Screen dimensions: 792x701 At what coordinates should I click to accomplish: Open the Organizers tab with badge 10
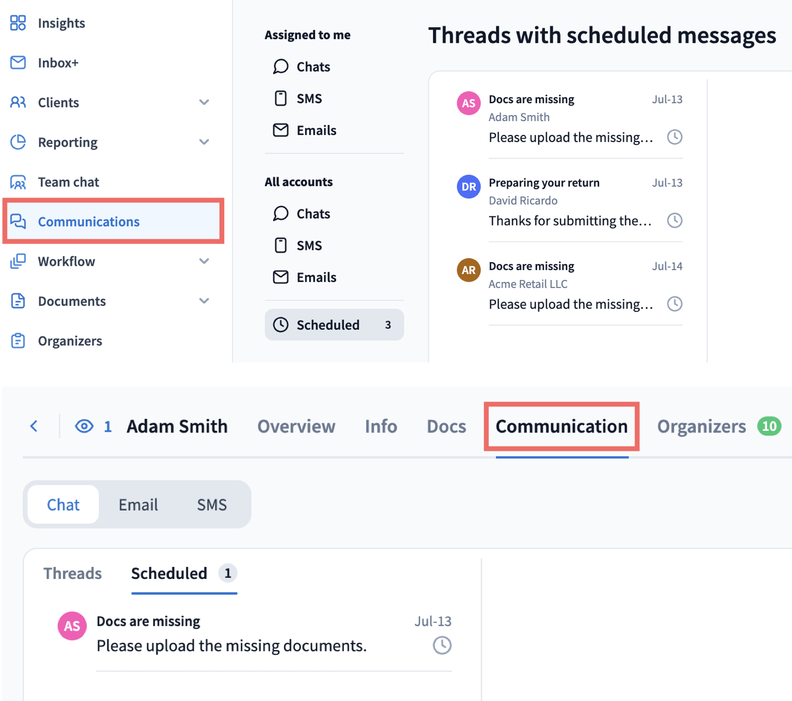(719, 426)
